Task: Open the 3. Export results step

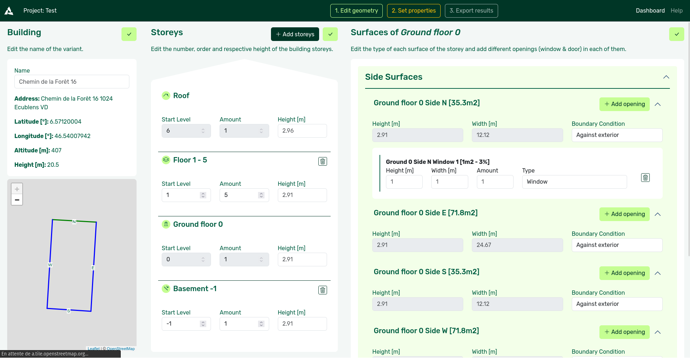Action: click(x=471, y=11)
